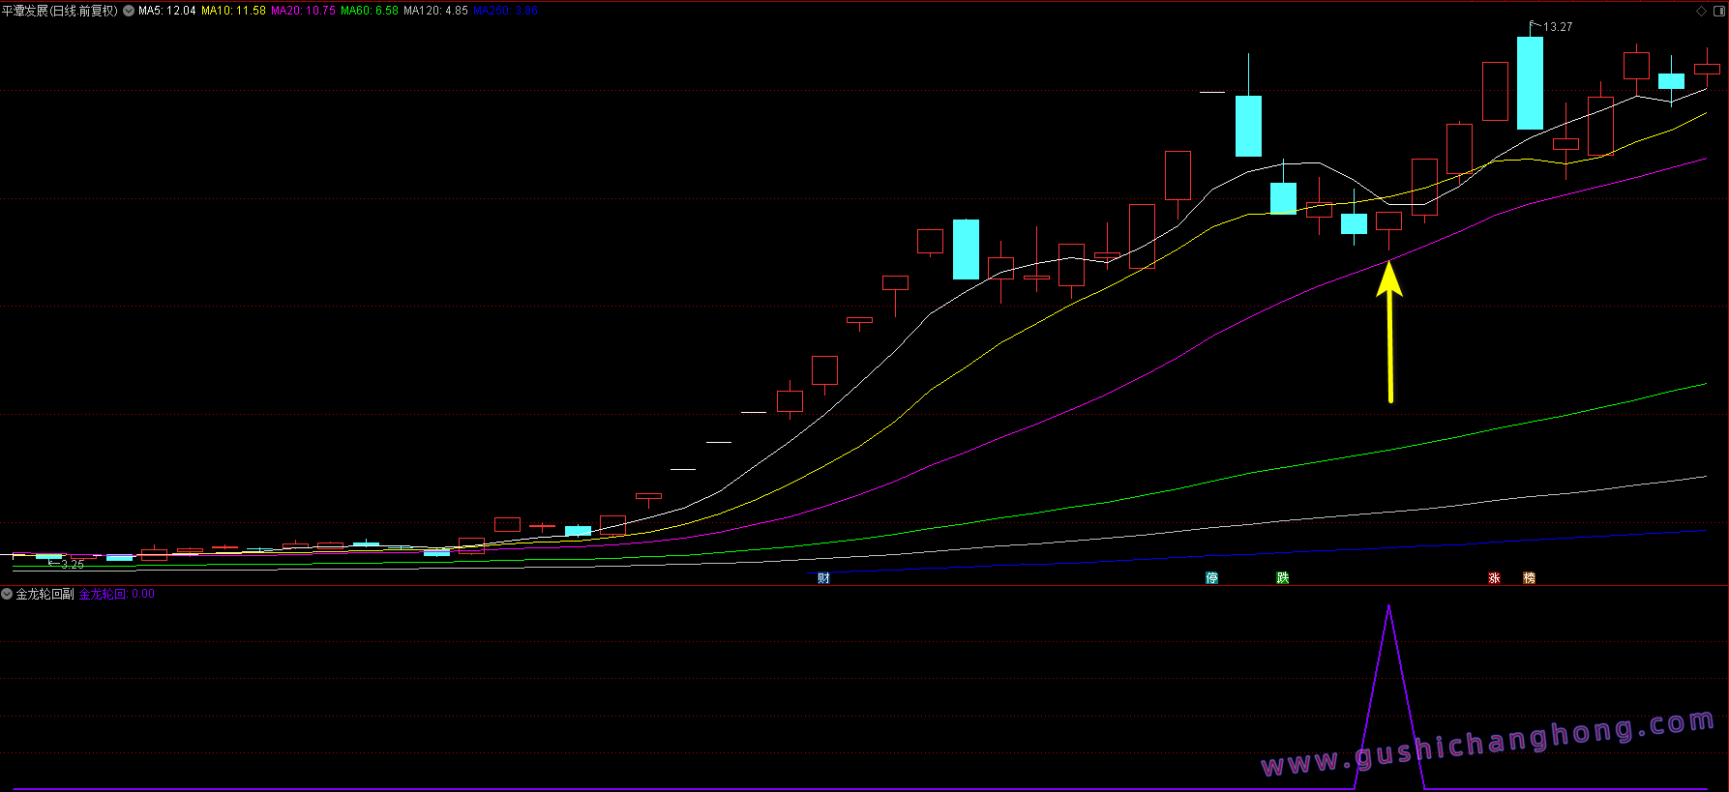The image size is (1729, 792).
Task: Click the 停 suspension marker icon
Action: [x=1211, y=578]
